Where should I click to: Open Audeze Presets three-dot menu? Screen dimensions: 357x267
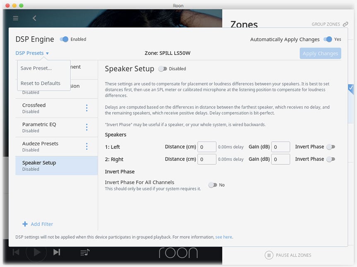pyautogui.click(x=87, y=146)
